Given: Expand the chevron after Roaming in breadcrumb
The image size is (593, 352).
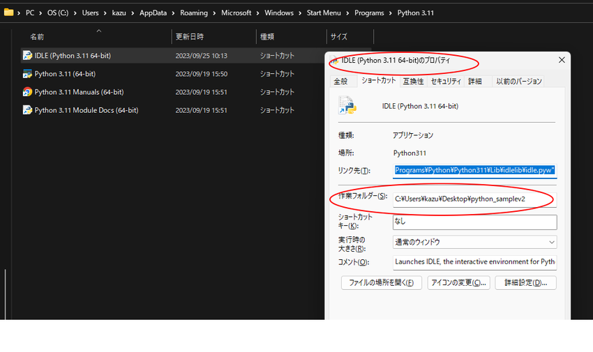Looking at the screenshot, I should tap(214, 13).
